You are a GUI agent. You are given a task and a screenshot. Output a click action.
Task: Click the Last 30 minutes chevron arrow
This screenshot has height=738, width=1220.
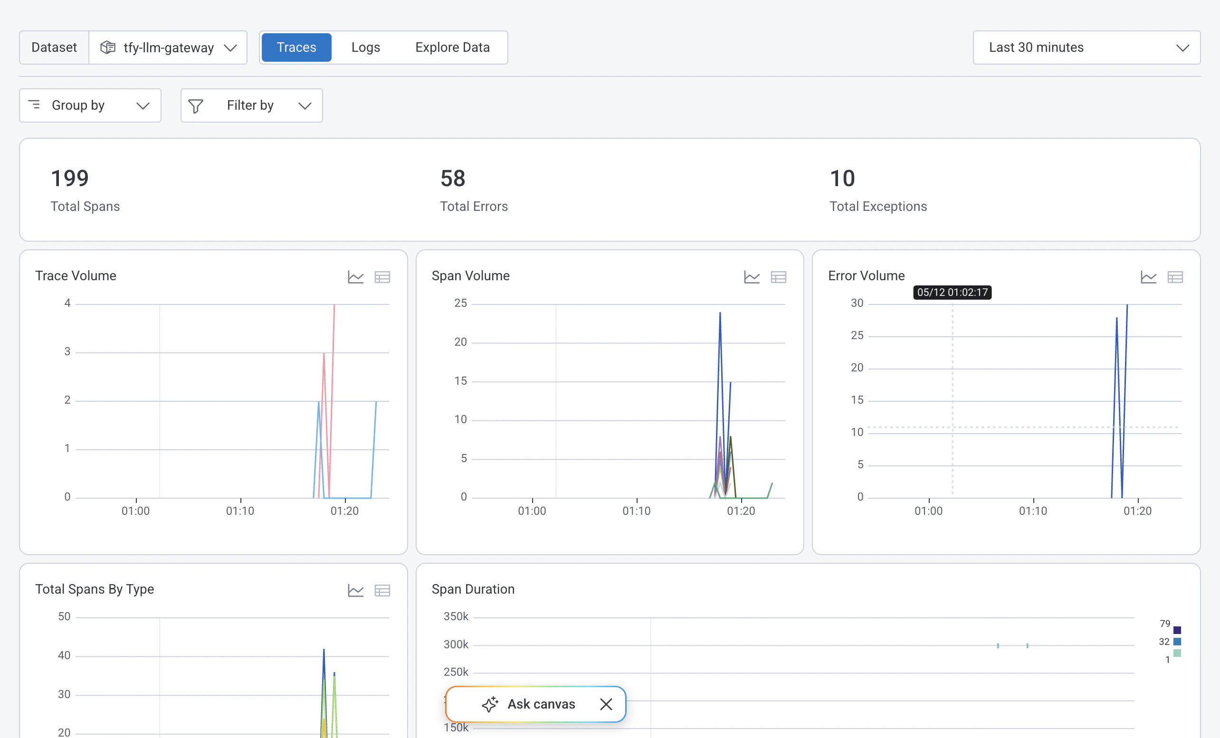pos(1183,48)
